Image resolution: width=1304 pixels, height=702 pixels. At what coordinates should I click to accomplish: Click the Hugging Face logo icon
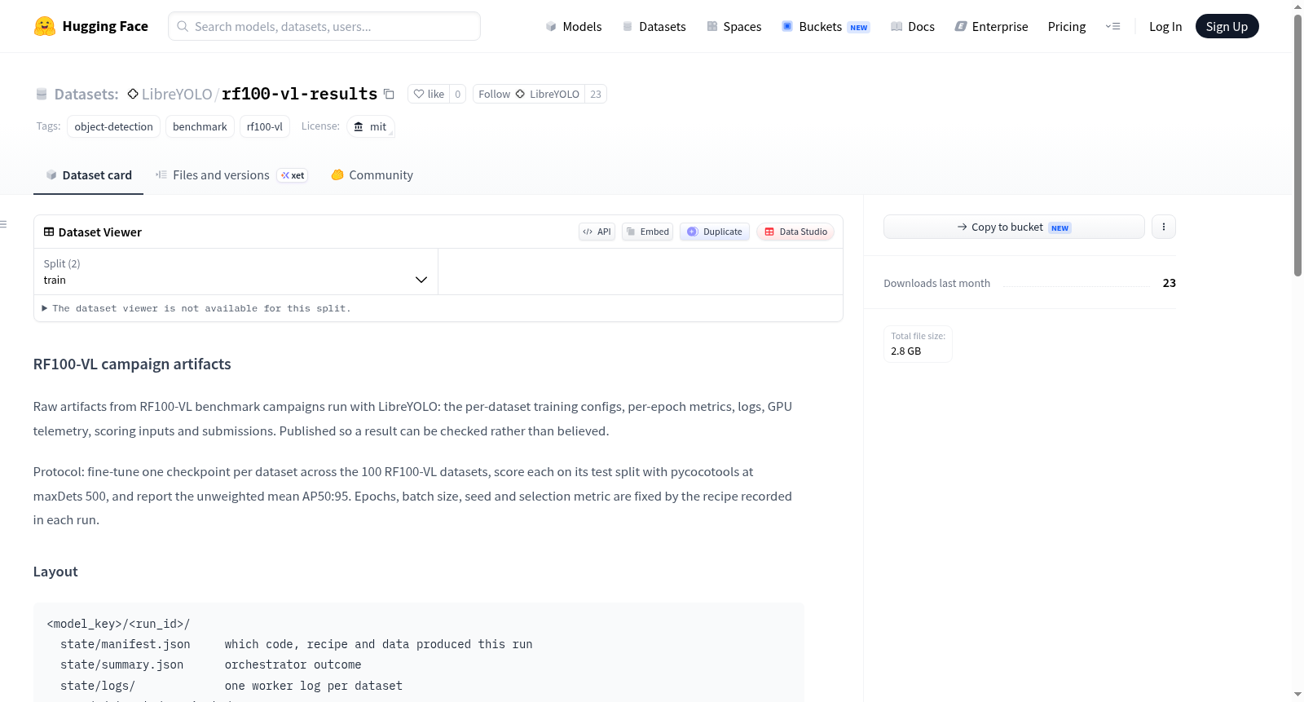(45, 26)
